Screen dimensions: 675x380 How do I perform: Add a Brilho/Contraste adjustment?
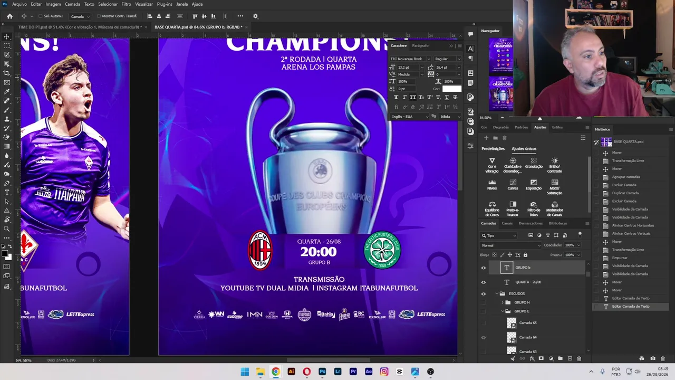554,165
